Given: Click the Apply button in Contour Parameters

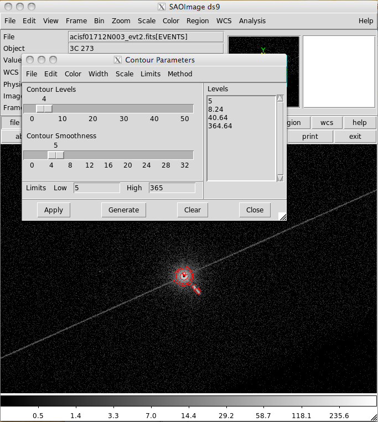Looking at the screenshot, I should pyautogui.click(x=54, y=210).
